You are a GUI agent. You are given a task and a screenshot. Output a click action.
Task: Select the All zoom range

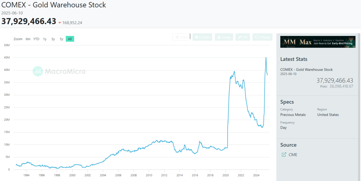pyautogui.click(x=70, y=39)
